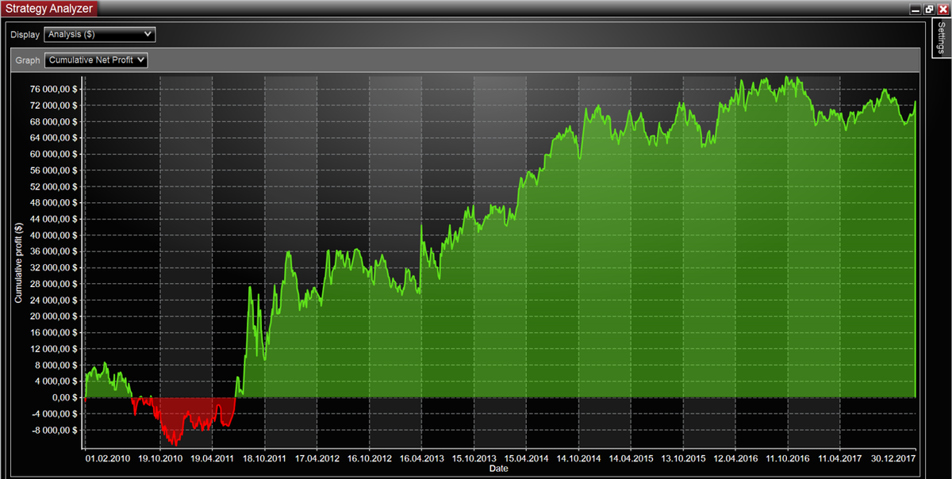Screen dimensions: 952x479
Task: Click the Date axis title
Action: tap(499, 469)
